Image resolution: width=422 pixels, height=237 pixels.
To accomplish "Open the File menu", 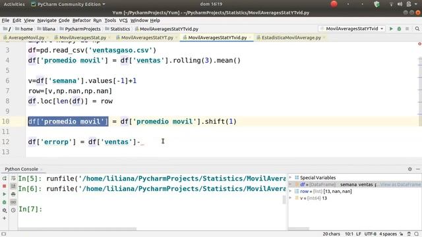I will coord(5,20).
